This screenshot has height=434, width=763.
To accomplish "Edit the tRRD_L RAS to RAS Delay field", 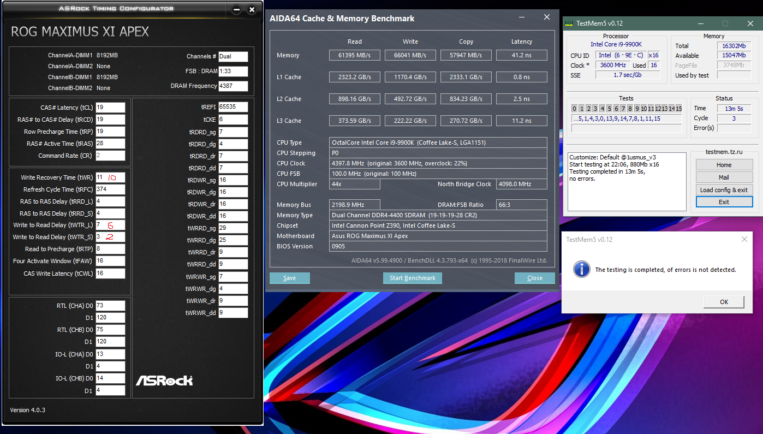I will [110, 201].
